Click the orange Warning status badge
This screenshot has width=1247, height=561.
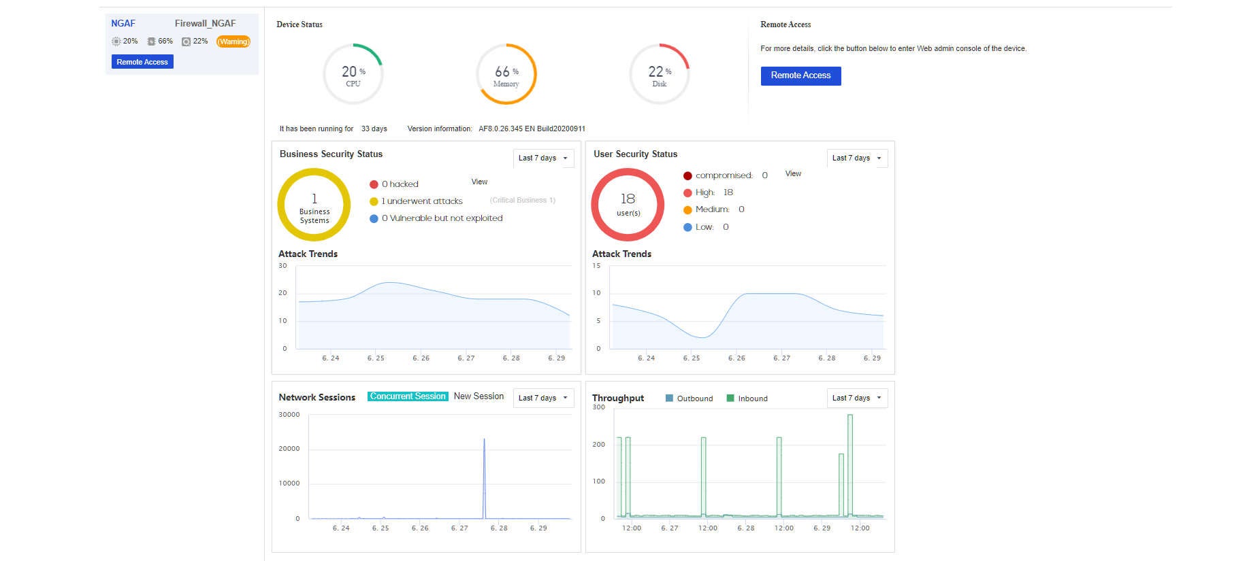click(x=233, y=41)
